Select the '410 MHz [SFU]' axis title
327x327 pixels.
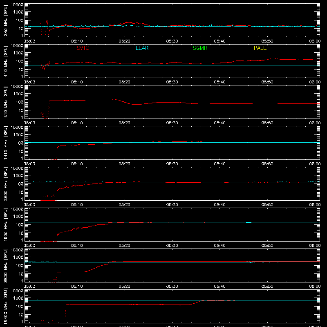coord(5,61)
